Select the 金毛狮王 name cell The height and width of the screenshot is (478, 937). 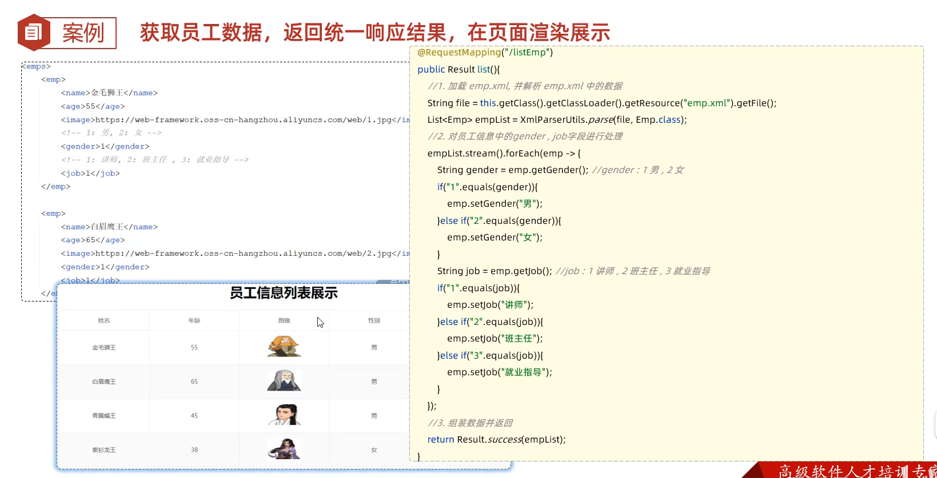coord(104,347)
